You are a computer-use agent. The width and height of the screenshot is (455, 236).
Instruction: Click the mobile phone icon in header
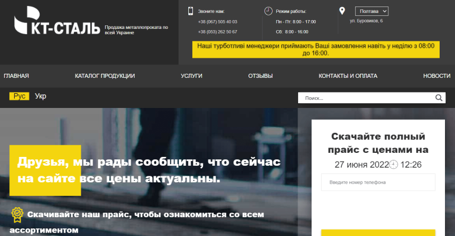click(191, 11)
